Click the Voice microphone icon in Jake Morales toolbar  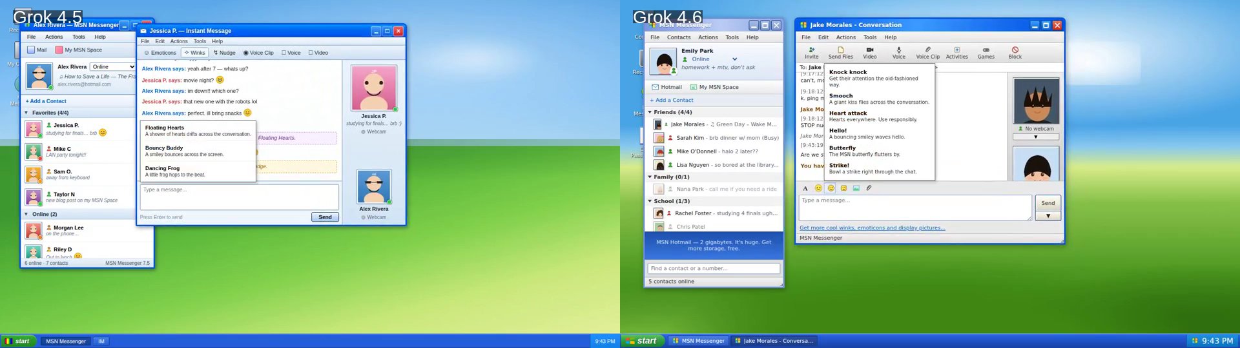point(899,50)
